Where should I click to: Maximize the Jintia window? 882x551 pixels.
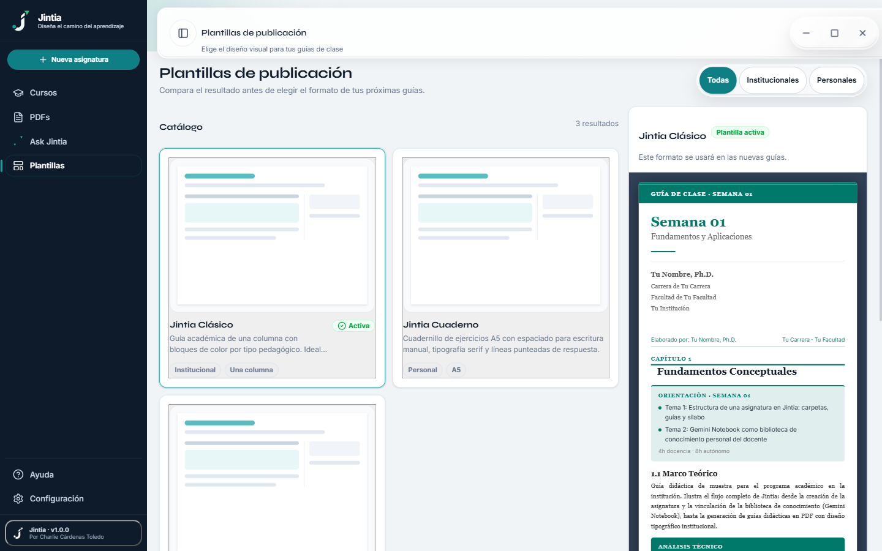click(834, 33)
